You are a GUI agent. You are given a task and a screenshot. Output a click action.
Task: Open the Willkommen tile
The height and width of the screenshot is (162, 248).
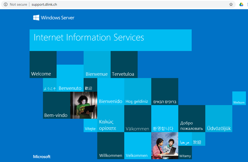click(111, 146)
